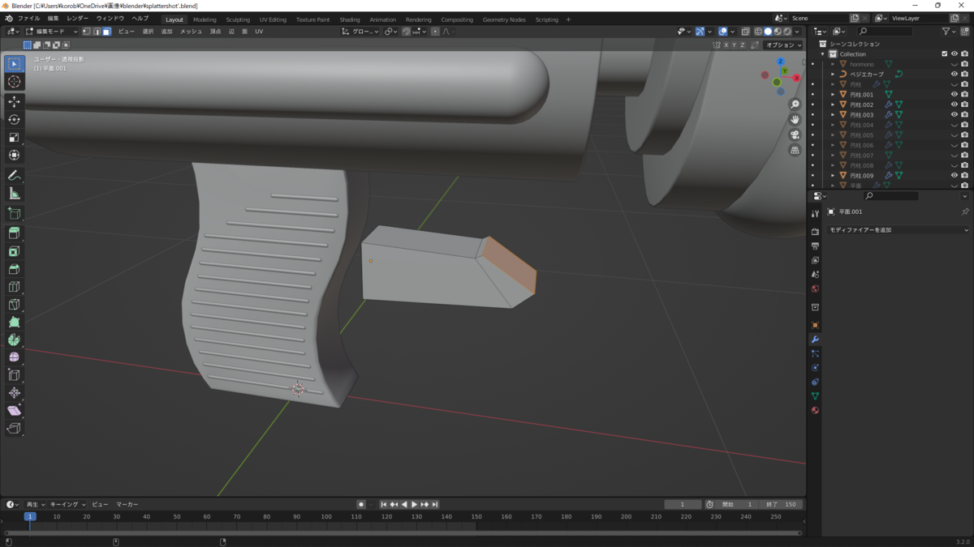This screenshot has width=974, height=547.
Task: Open the ファイル menu
Action: 28,19
